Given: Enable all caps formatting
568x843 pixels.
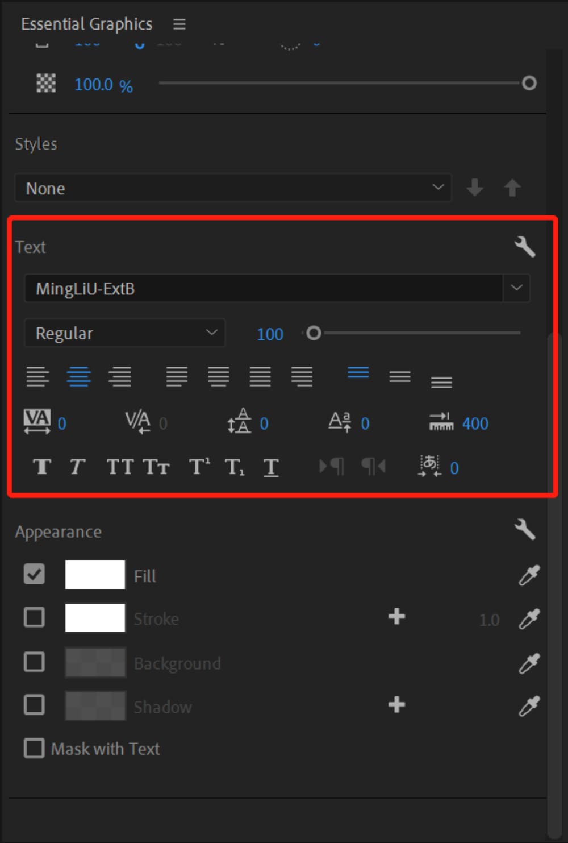Looking at the screenshot, I should tap(119, 466).
